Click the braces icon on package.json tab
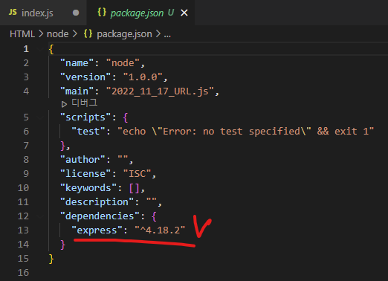This screenshot has height=281, width=388. [102, 12]
